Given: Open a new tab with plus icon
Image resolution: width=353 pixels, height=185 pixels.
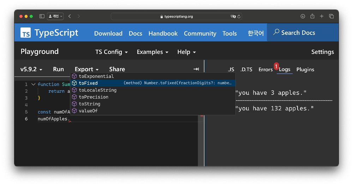Looking at the screenshot, I should click(x=322, y=16).
